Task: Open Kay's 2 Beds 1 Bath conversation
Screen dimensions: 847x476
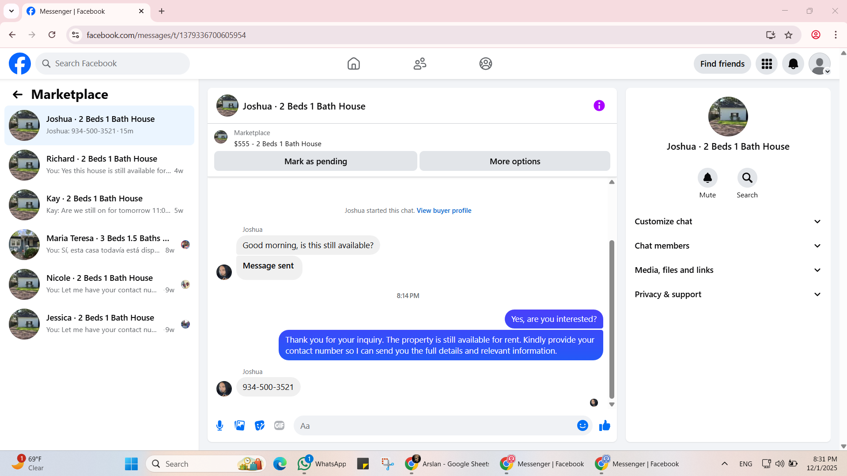Action: [x=99, y=205]
